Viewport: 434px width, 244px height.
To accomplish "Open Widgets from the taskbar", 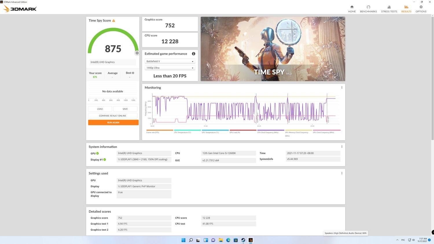I will pos(206,240).
